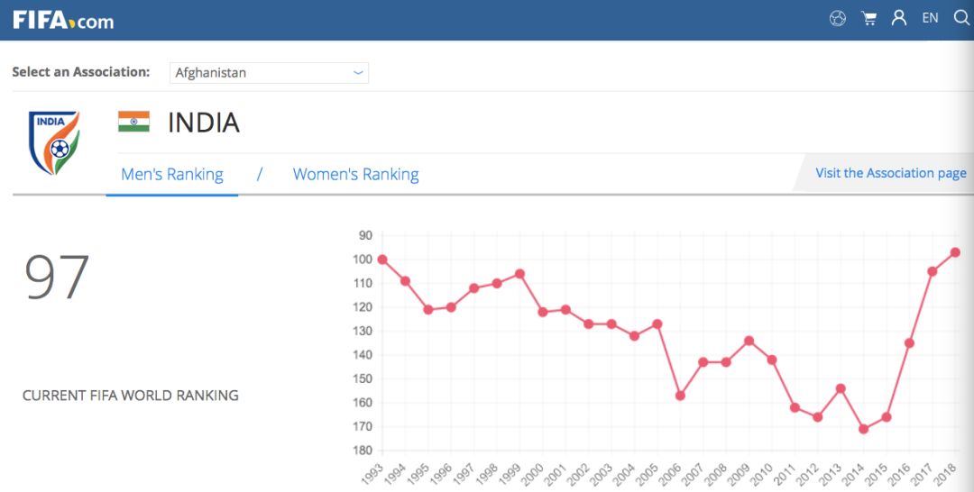Open the search magnifier icon
This screenshot has height=492, width=974.
point(960,18)
